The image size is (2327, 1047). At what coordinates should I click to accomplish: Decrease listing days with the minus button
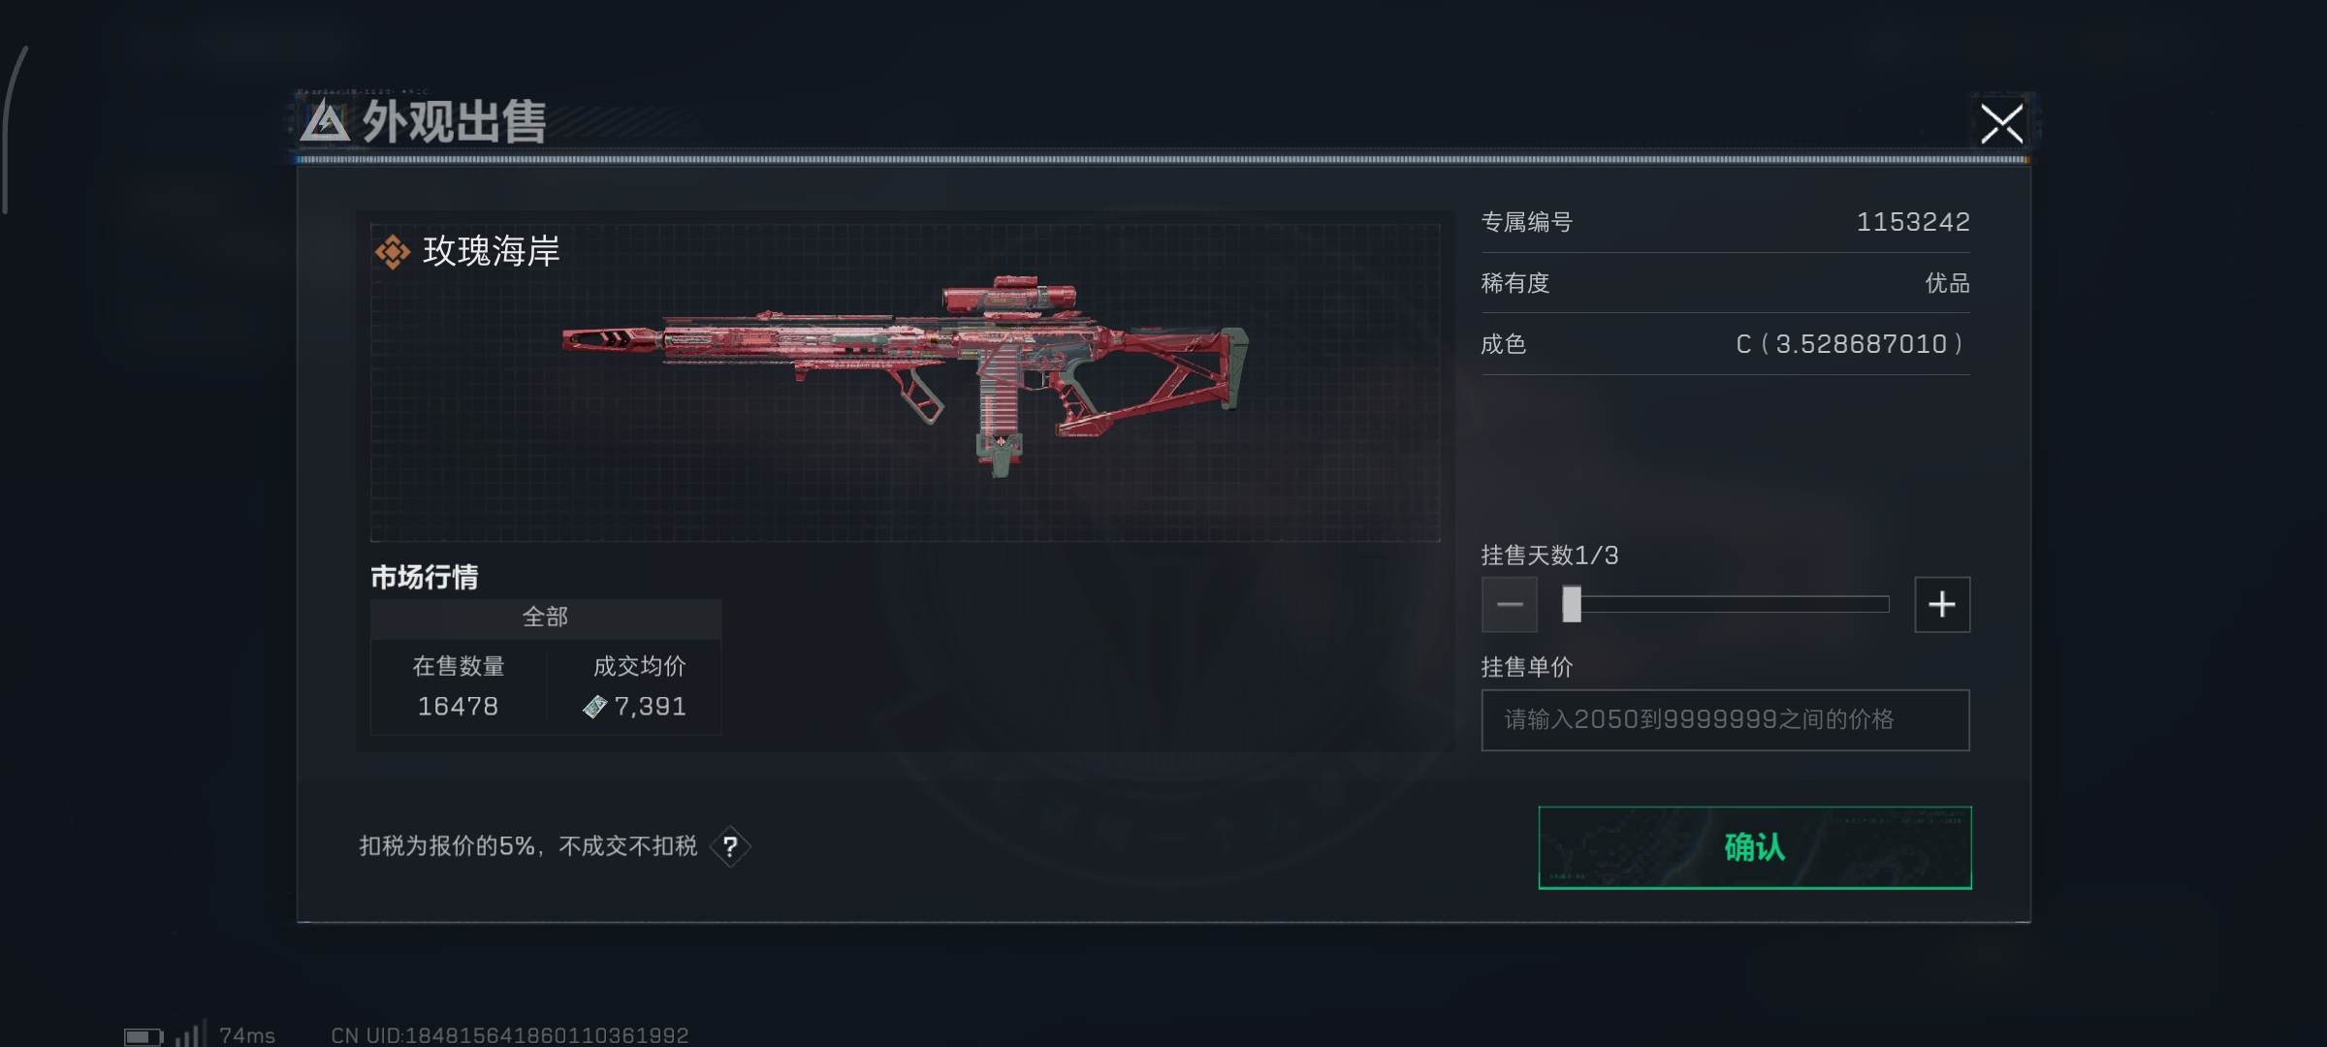pos(1510,605)
